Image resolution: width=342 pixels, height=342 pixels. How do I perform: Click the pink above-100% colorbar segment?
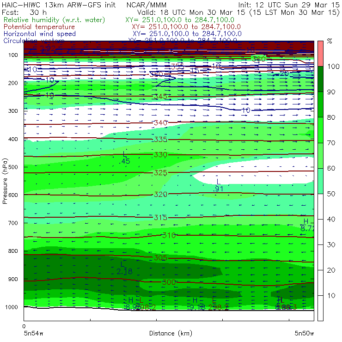[x=320, y=54]
